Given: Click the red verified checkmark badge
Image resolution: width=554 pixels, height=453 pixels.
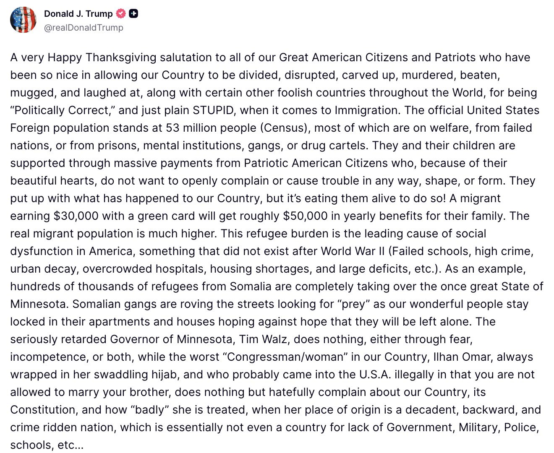Looking at the screenshot, I should [x=120, y=14].
